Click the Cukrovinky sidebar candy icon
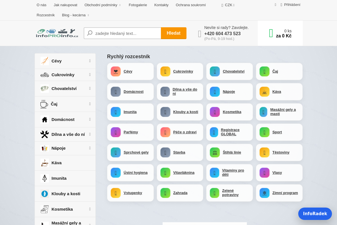 tap(45, 75)
